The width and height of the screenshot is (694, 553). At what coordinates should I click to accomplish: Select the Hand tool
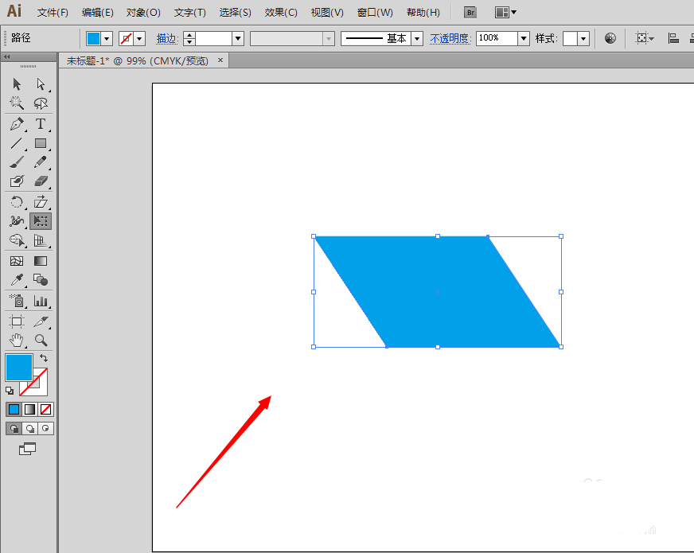click(17, 340)
